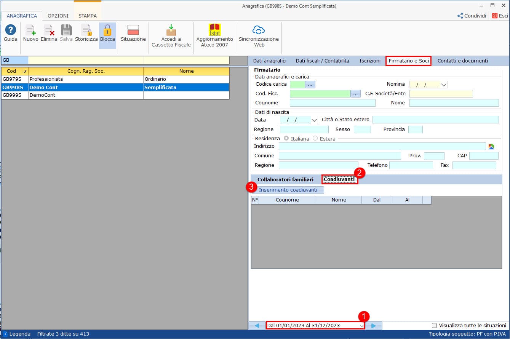This screenshot has height=339, width=510.
Task: Switch to the Coadiuvanti sub-tab
Action: (x=339, y=179)
